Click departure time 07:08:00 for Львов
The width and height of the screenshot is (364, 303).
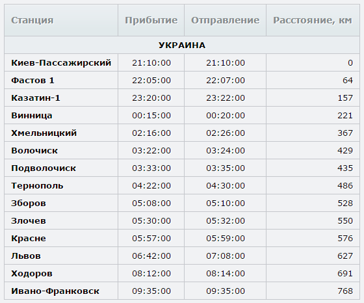click(x=226, y=256)
